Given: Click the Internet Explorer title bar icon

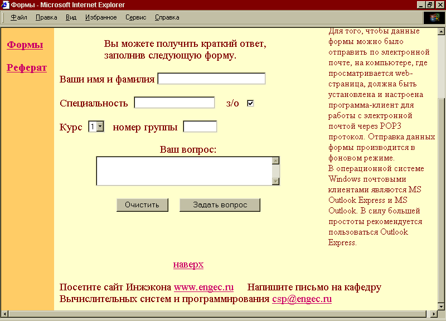Looking at the screenshot, I should coord(5,5).
